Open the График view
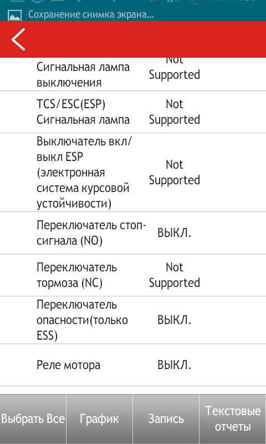Viewport: 266px width, 444px height. point(99,419)
